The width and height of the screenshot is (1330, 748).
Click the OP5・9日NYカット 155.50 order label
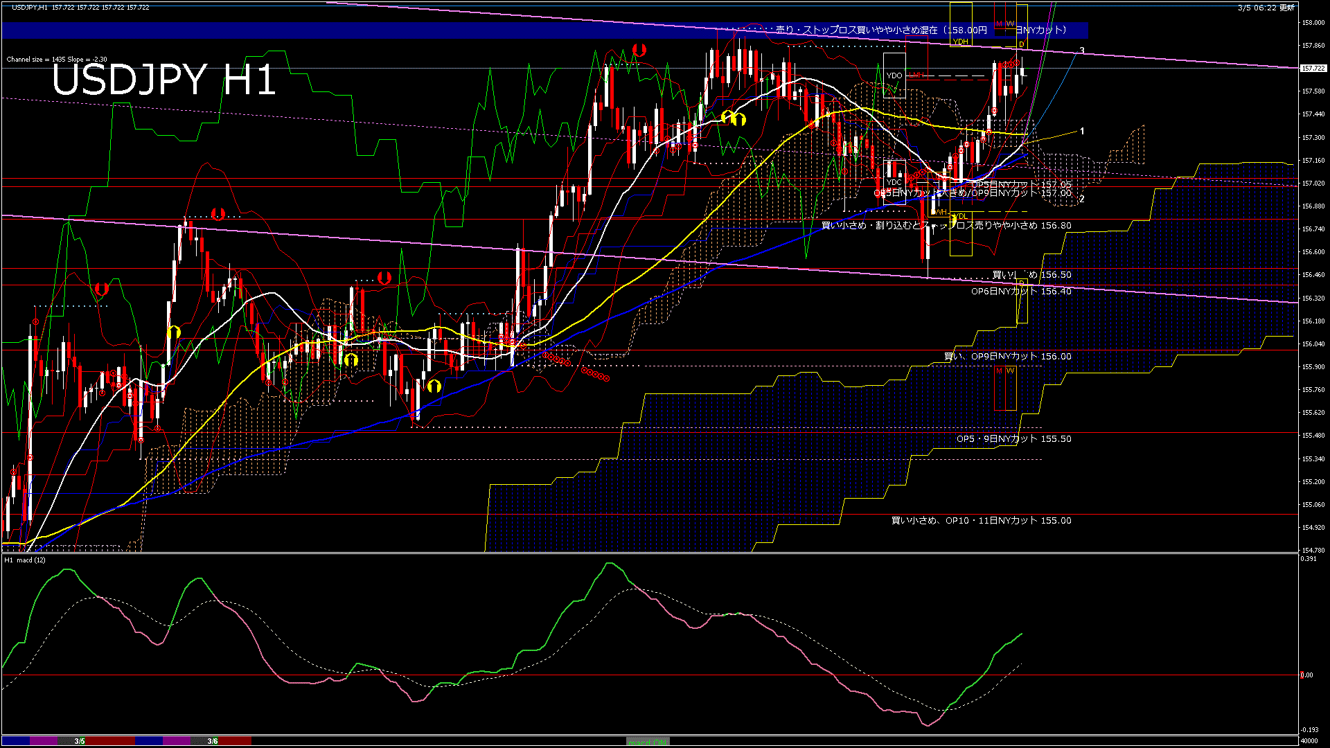pos(1013,439)
